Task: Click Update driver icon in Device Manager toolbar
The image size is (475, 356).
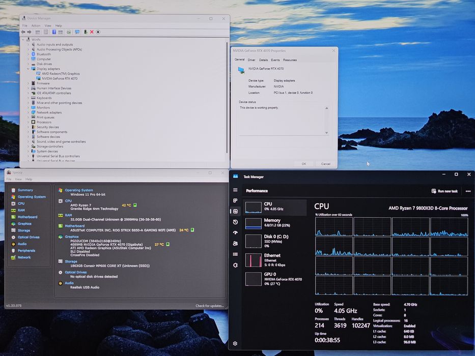Action: 86,32
